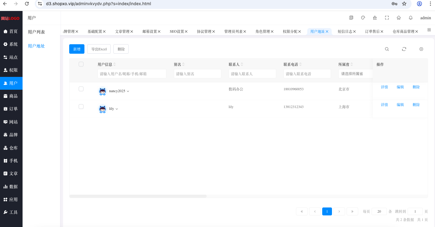Open the tab grid menu icon at far right
This screenshot has height=227, width=435.
click(x=429, y=30)
